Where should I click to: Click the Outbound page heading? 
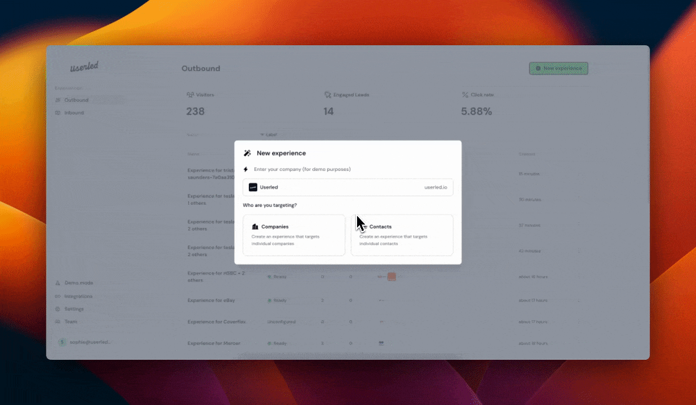pos(201,68)
